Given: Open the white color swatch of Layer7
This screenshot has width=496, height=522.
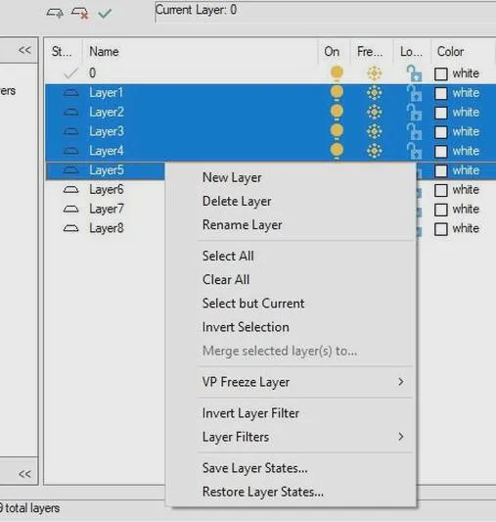Looking at the screenshot, I should (x=441, y=210).
